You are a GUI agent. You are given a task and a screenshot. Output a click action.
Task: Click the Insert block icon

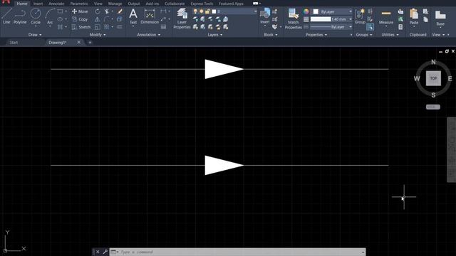point(264,16)
